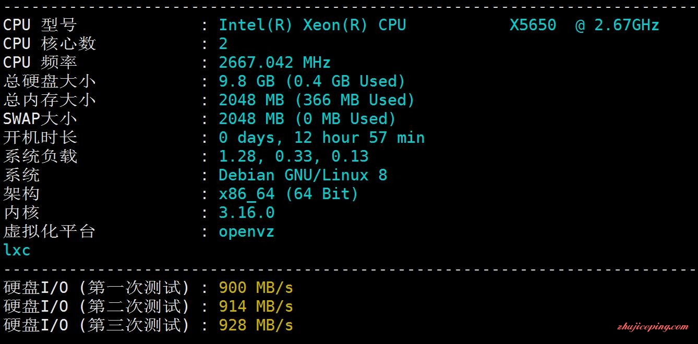Click the X5650 processor label

point(533,25)
